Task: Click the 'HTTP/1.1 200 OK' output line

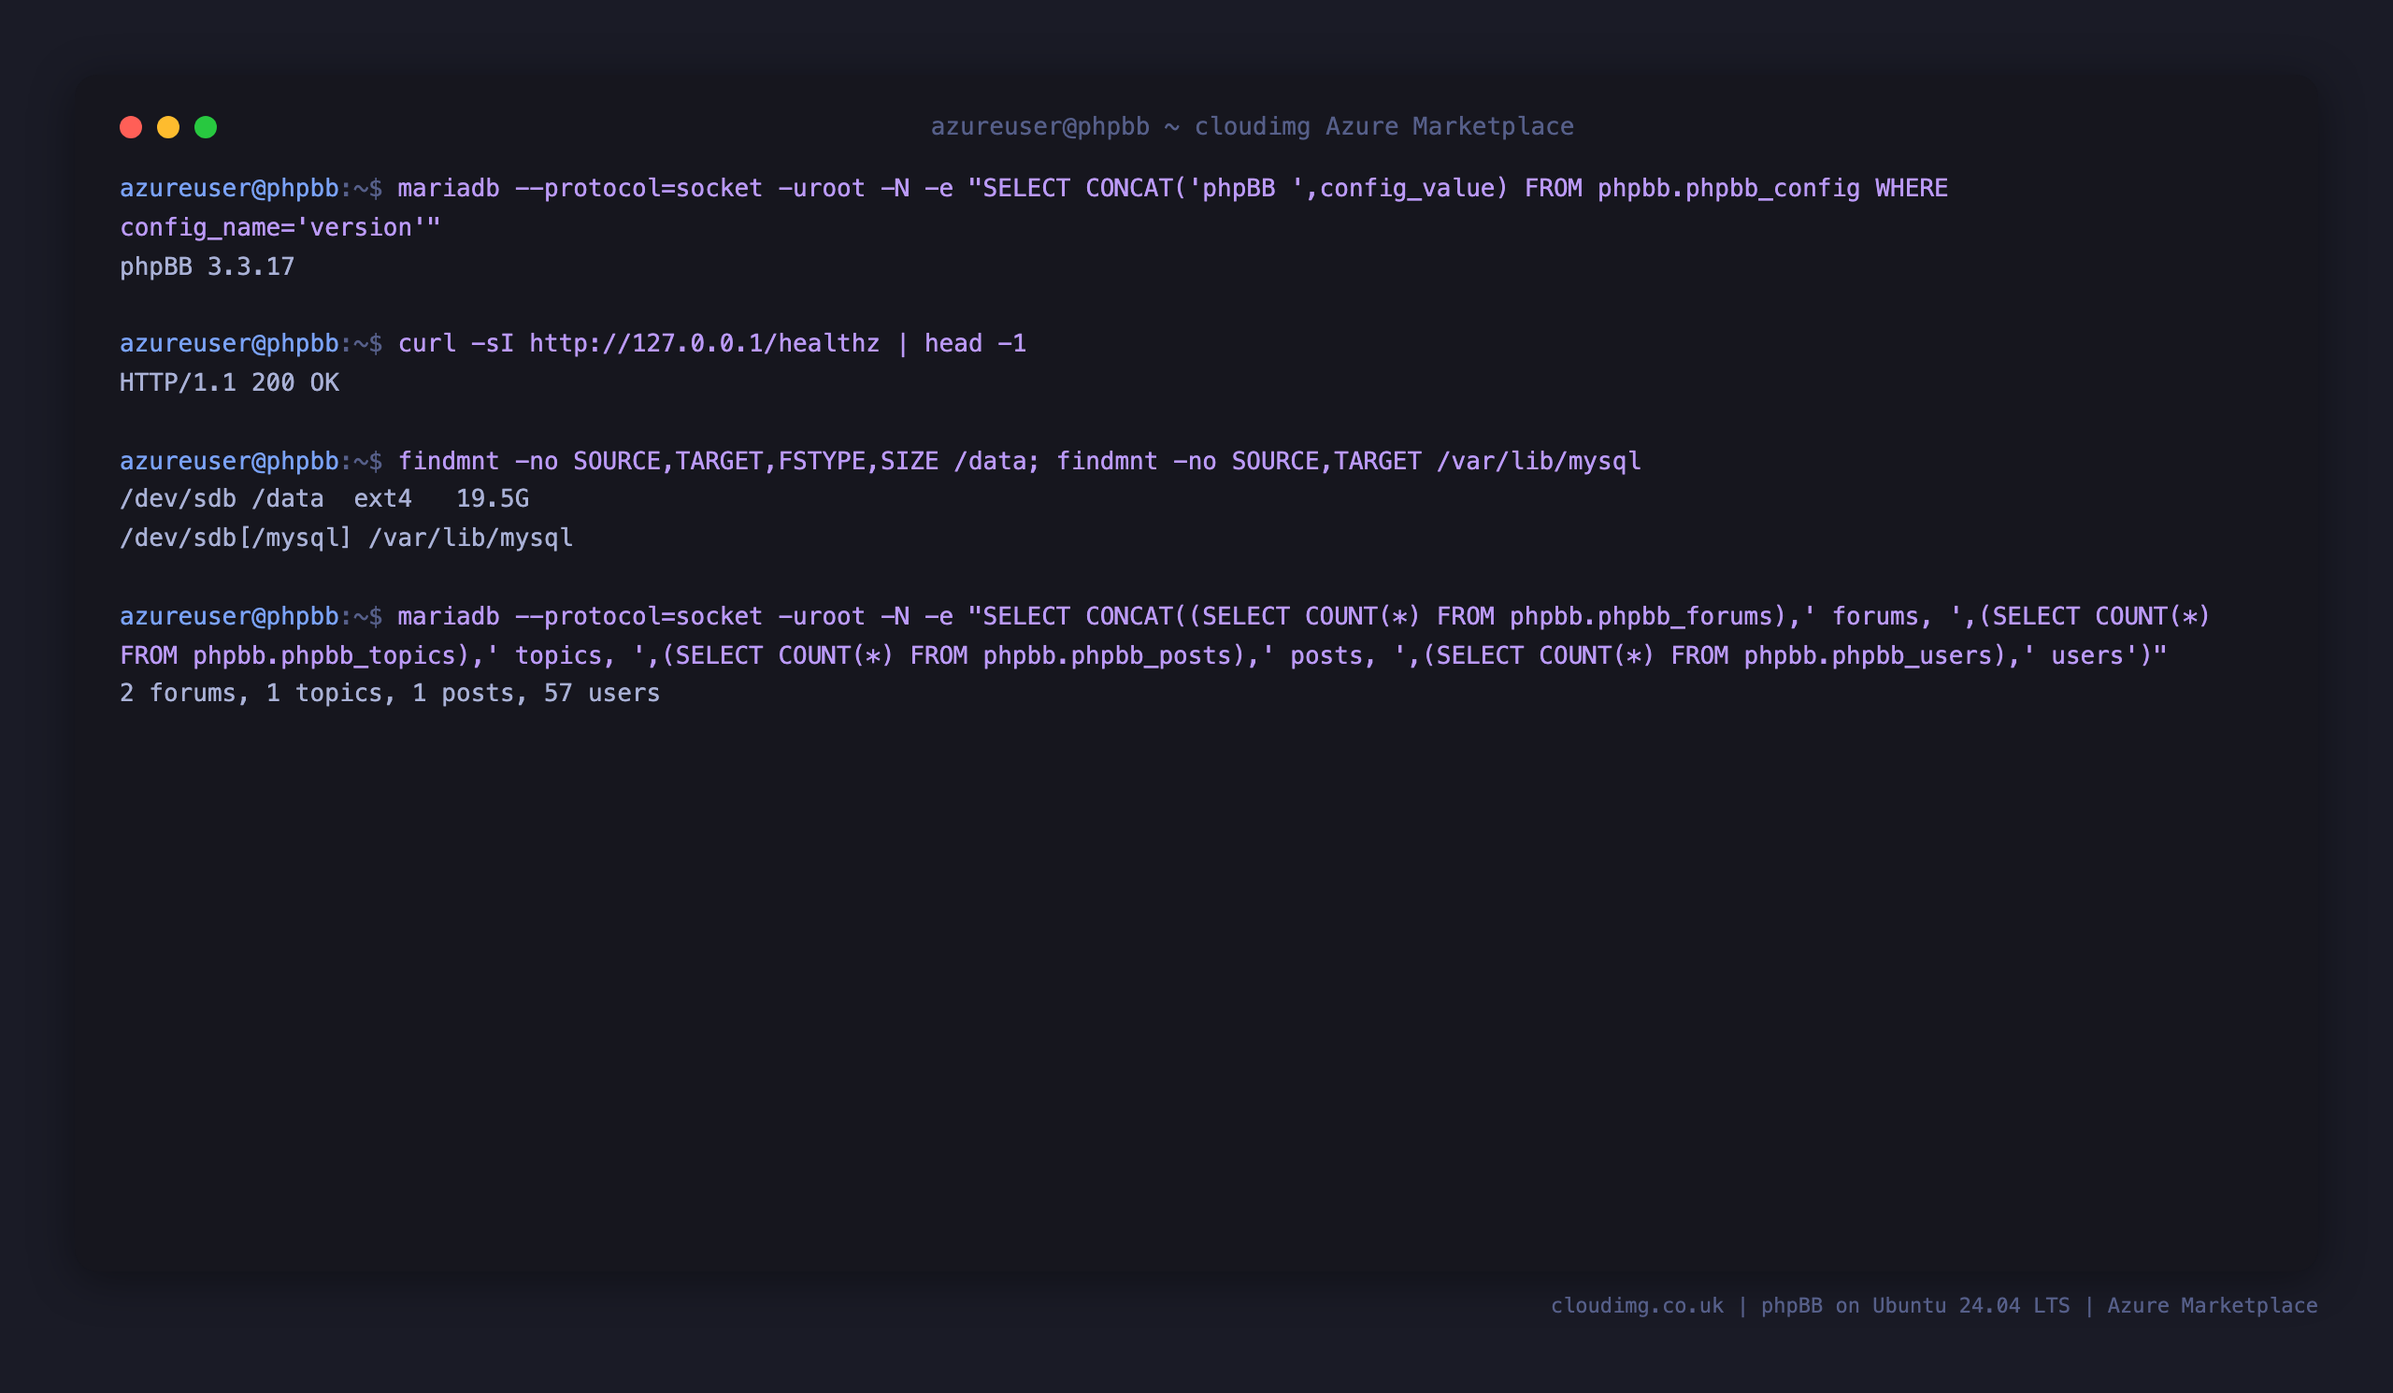Action: [229, 382]
